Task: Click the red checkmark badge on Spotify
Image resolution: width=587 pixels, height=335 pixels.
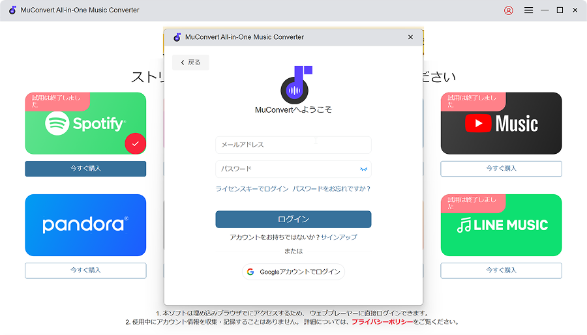Action: click(x=135, y=143)
